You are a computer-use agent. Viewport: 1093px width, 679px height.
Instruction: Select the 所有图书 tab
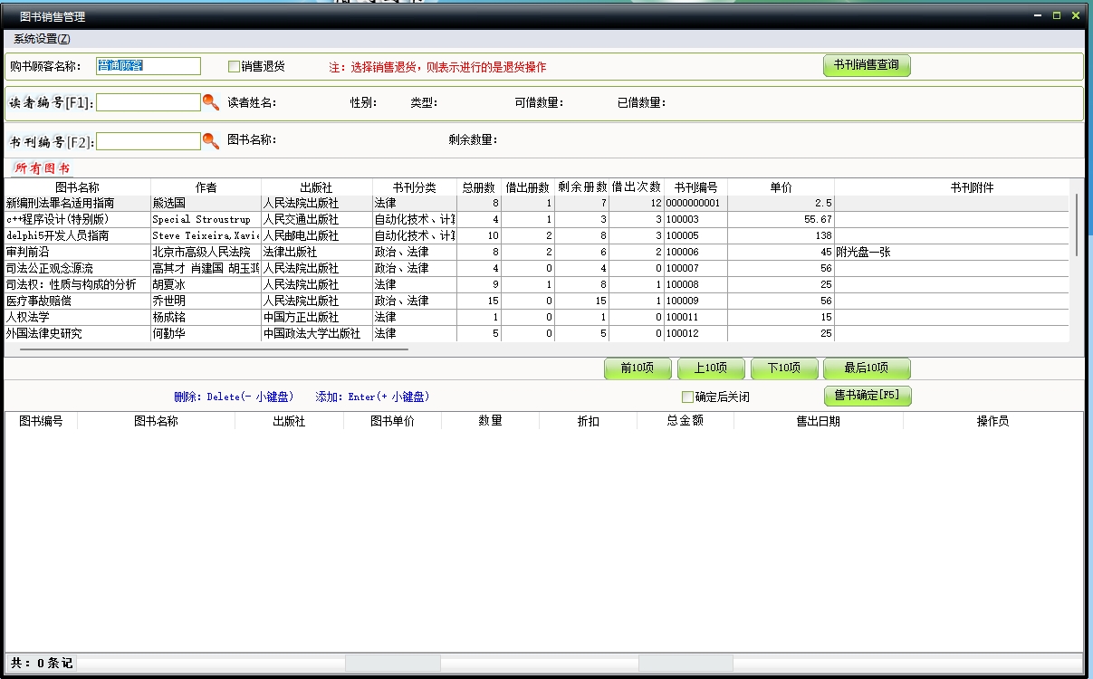coord(42,168)
